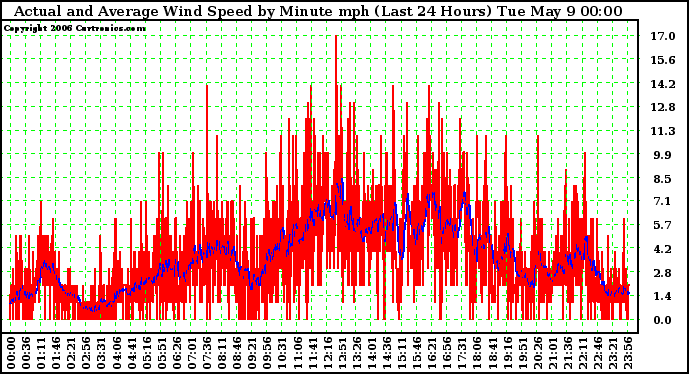The image size is (689, 374).
Task: Click the 8.5 y-axis label
Action: click(x=663, y=179)
